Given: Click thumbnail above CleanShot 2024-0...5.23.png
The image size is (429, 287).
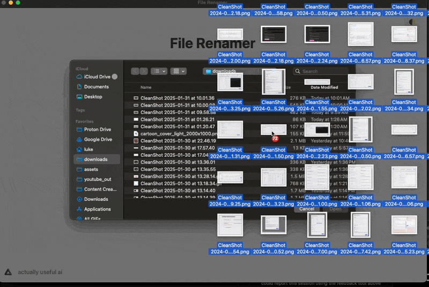Looking at the screenshot, I should point(404,225).
